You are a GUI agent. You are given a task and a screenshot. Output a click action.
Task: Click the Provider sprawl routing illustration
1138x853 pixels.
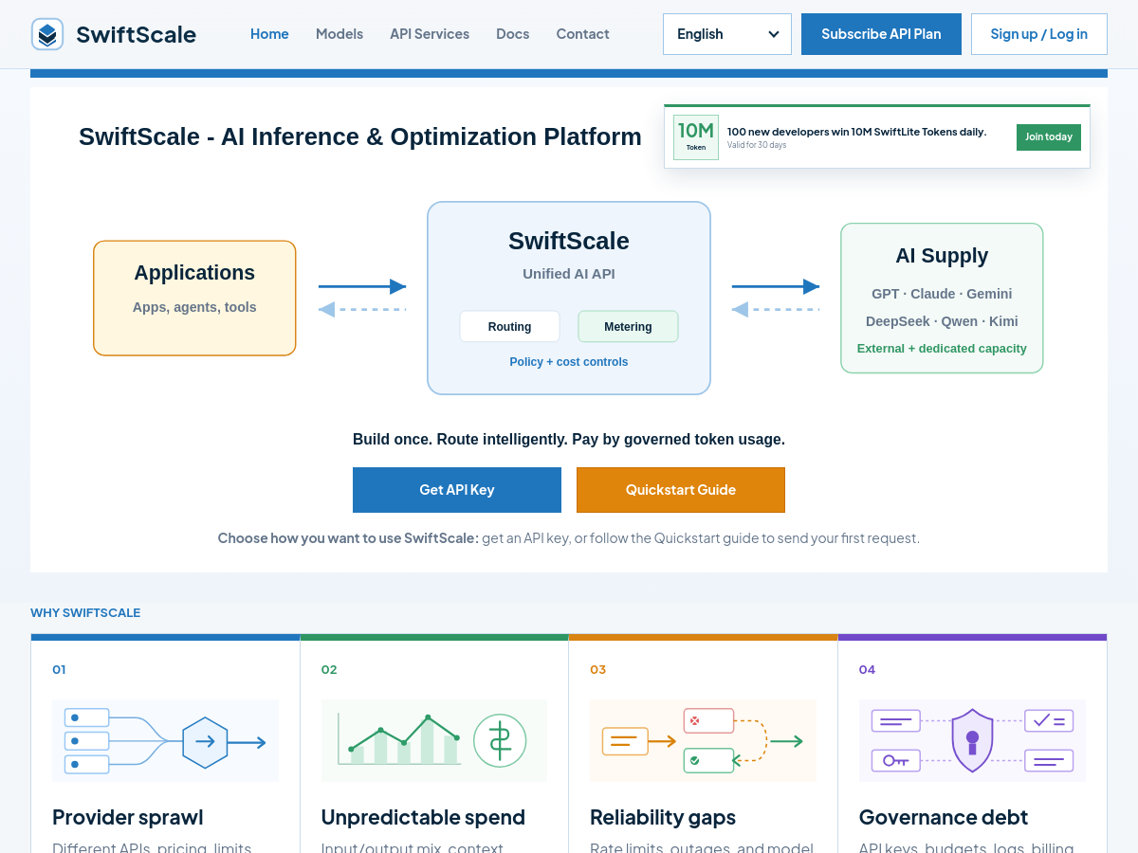(x=165, y=740)
